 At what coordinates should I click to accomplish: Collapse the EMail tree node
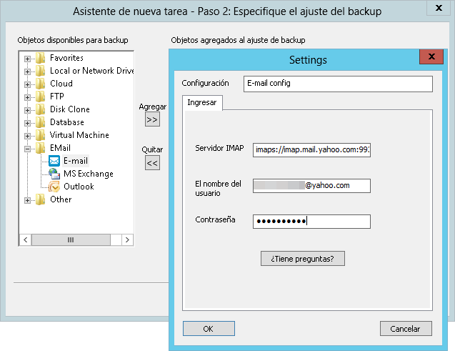tap(28, 148)
